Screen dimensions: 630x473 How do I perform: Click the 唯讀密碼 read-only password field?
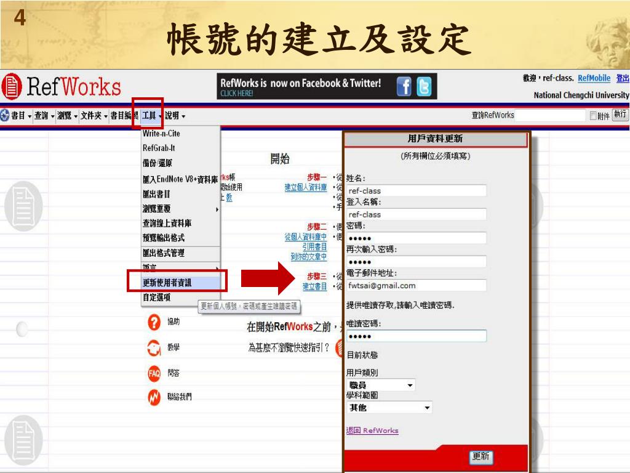417,336
